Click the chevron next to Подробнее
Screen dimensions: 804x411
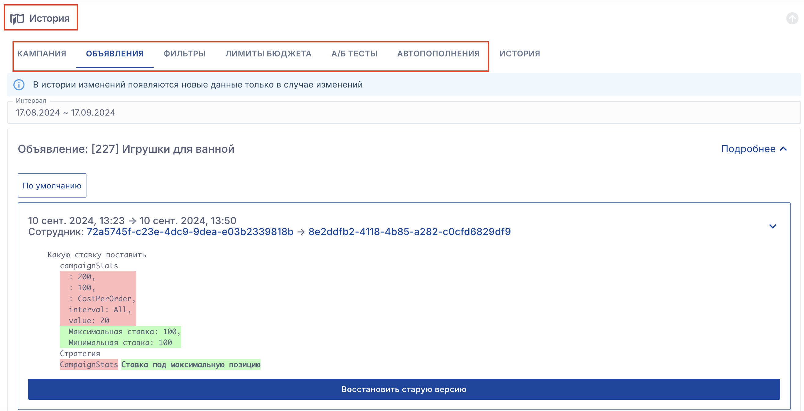coord(783,149)
